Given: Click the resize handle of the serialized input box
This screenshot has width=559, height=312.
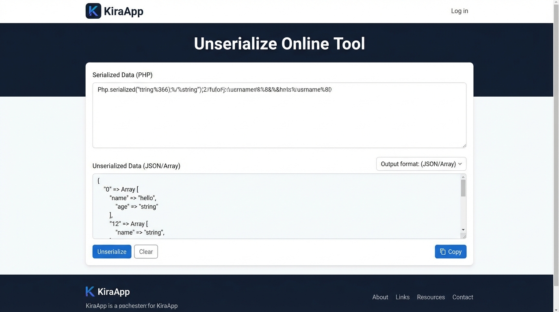Looking at the screenshot, I should click(464, 145).
